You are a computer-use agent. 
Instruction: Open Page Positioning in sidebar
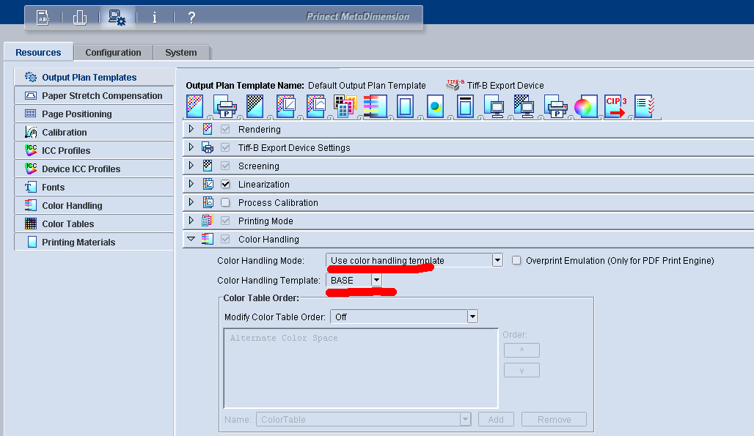(x=94, y=114)
